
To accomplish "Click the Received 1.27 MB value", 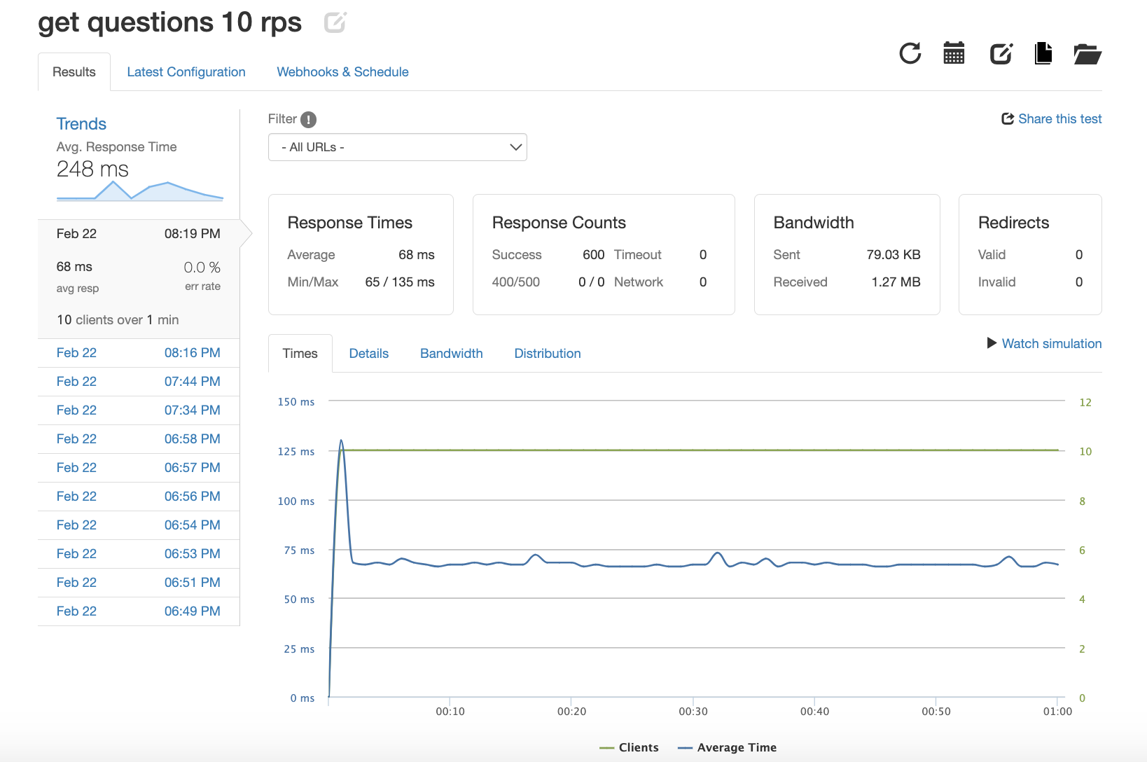I will (896, 282).
